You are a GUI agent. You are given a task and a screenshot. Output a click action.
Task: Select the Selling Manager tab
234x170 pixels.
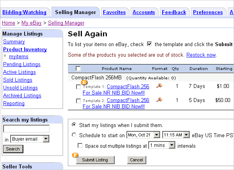tap(76, 12)
